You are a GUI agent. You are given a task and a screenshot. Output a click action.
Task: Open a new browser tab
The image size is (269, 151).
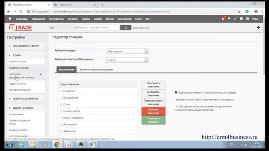point(102,5)
